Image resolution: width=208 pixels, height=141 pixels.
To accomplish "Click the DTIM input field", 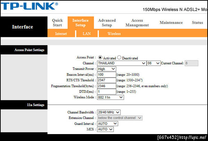I will 106,92.
